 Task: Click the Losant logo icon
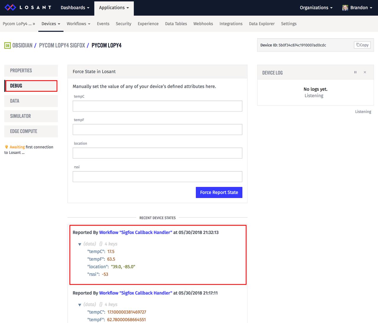click(x=10, y=8)
